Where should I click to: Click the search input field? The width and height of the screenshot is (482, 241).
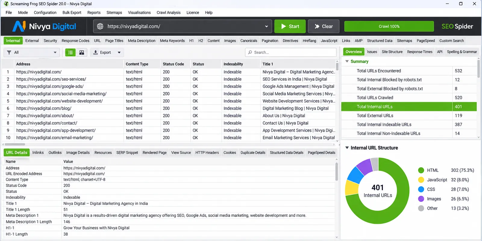click(x=291, y=52)
